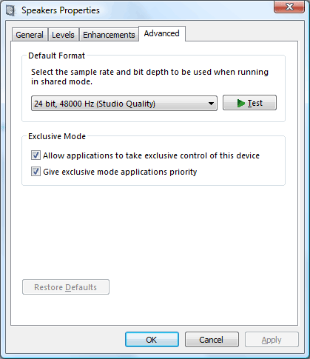Switch to the General tab
Screen dimensions: 310x359
(30, 35)
